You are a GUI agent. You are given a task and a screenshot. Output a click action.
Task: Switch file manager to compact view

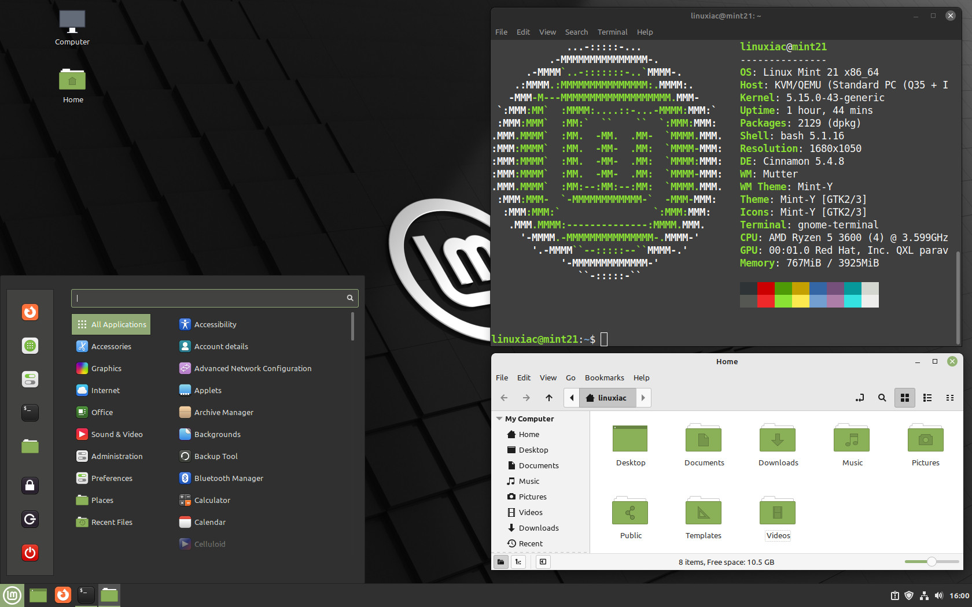pos(950,398)
